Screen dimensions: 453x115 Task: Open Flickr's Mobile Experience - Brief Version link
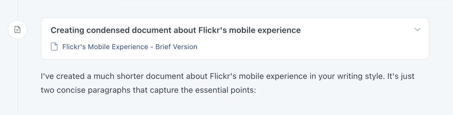click(130, 47)
